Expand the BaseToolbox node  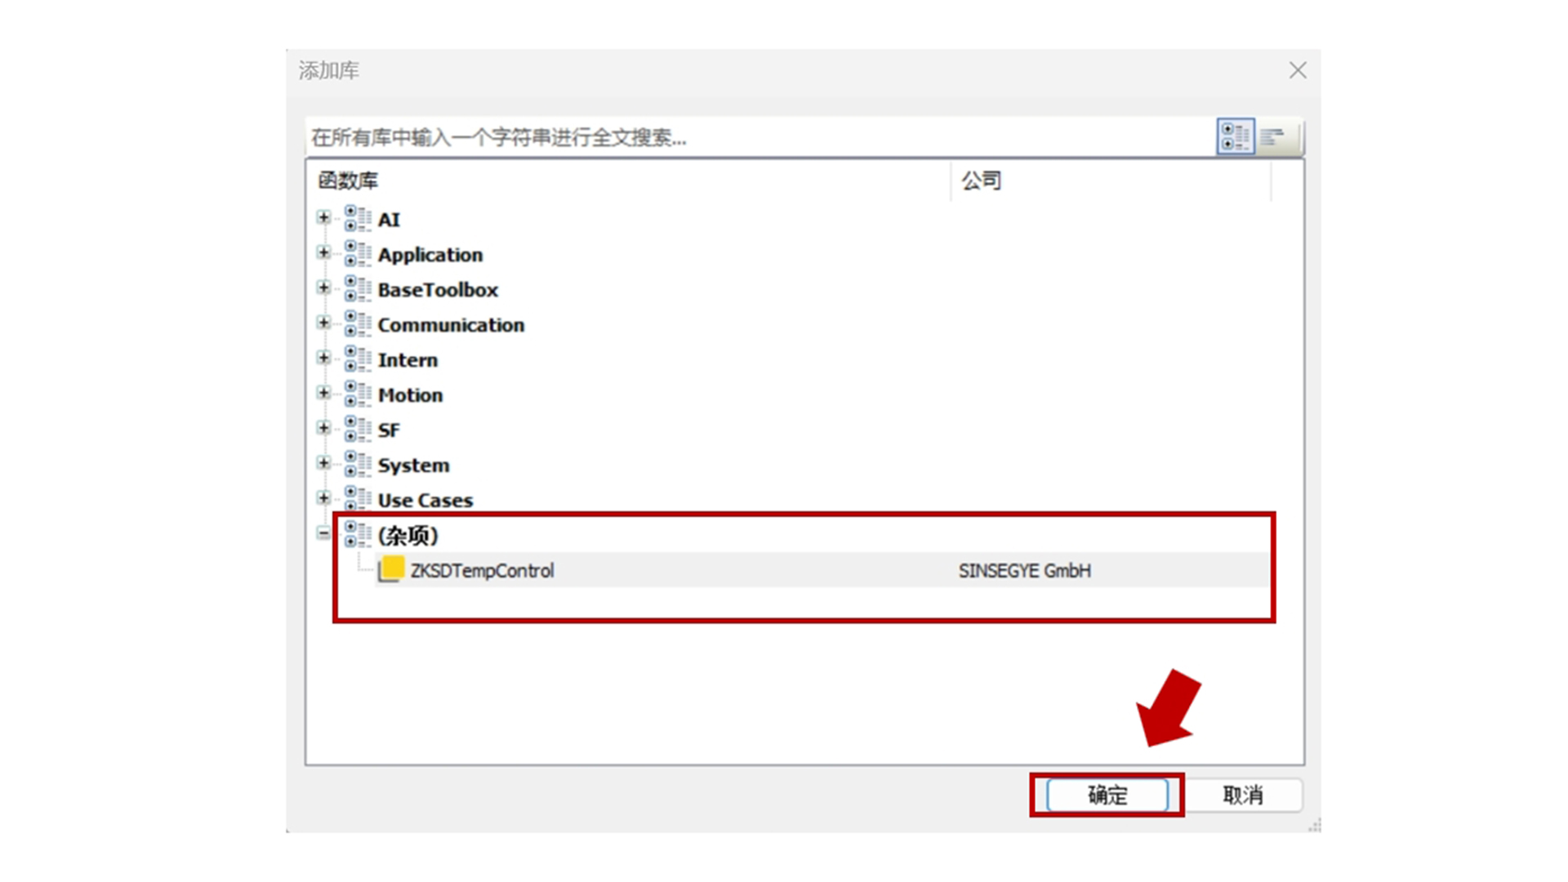323,287
